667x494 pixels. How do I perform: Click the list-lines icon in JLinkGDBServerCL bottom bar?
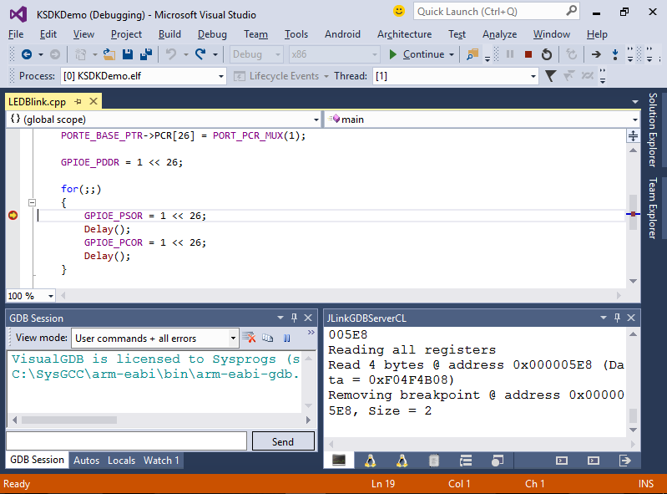tap(466, 461)
